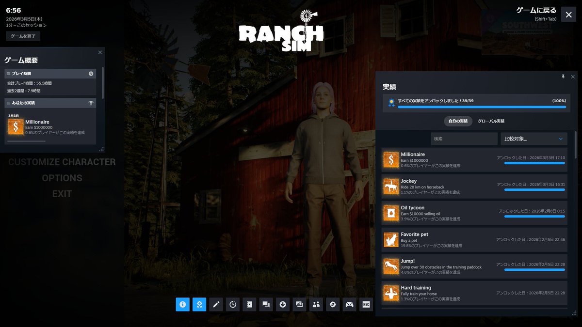Click the achievements list vertical scrollbar
Screen dimensions: 582x327
[576, 144]
